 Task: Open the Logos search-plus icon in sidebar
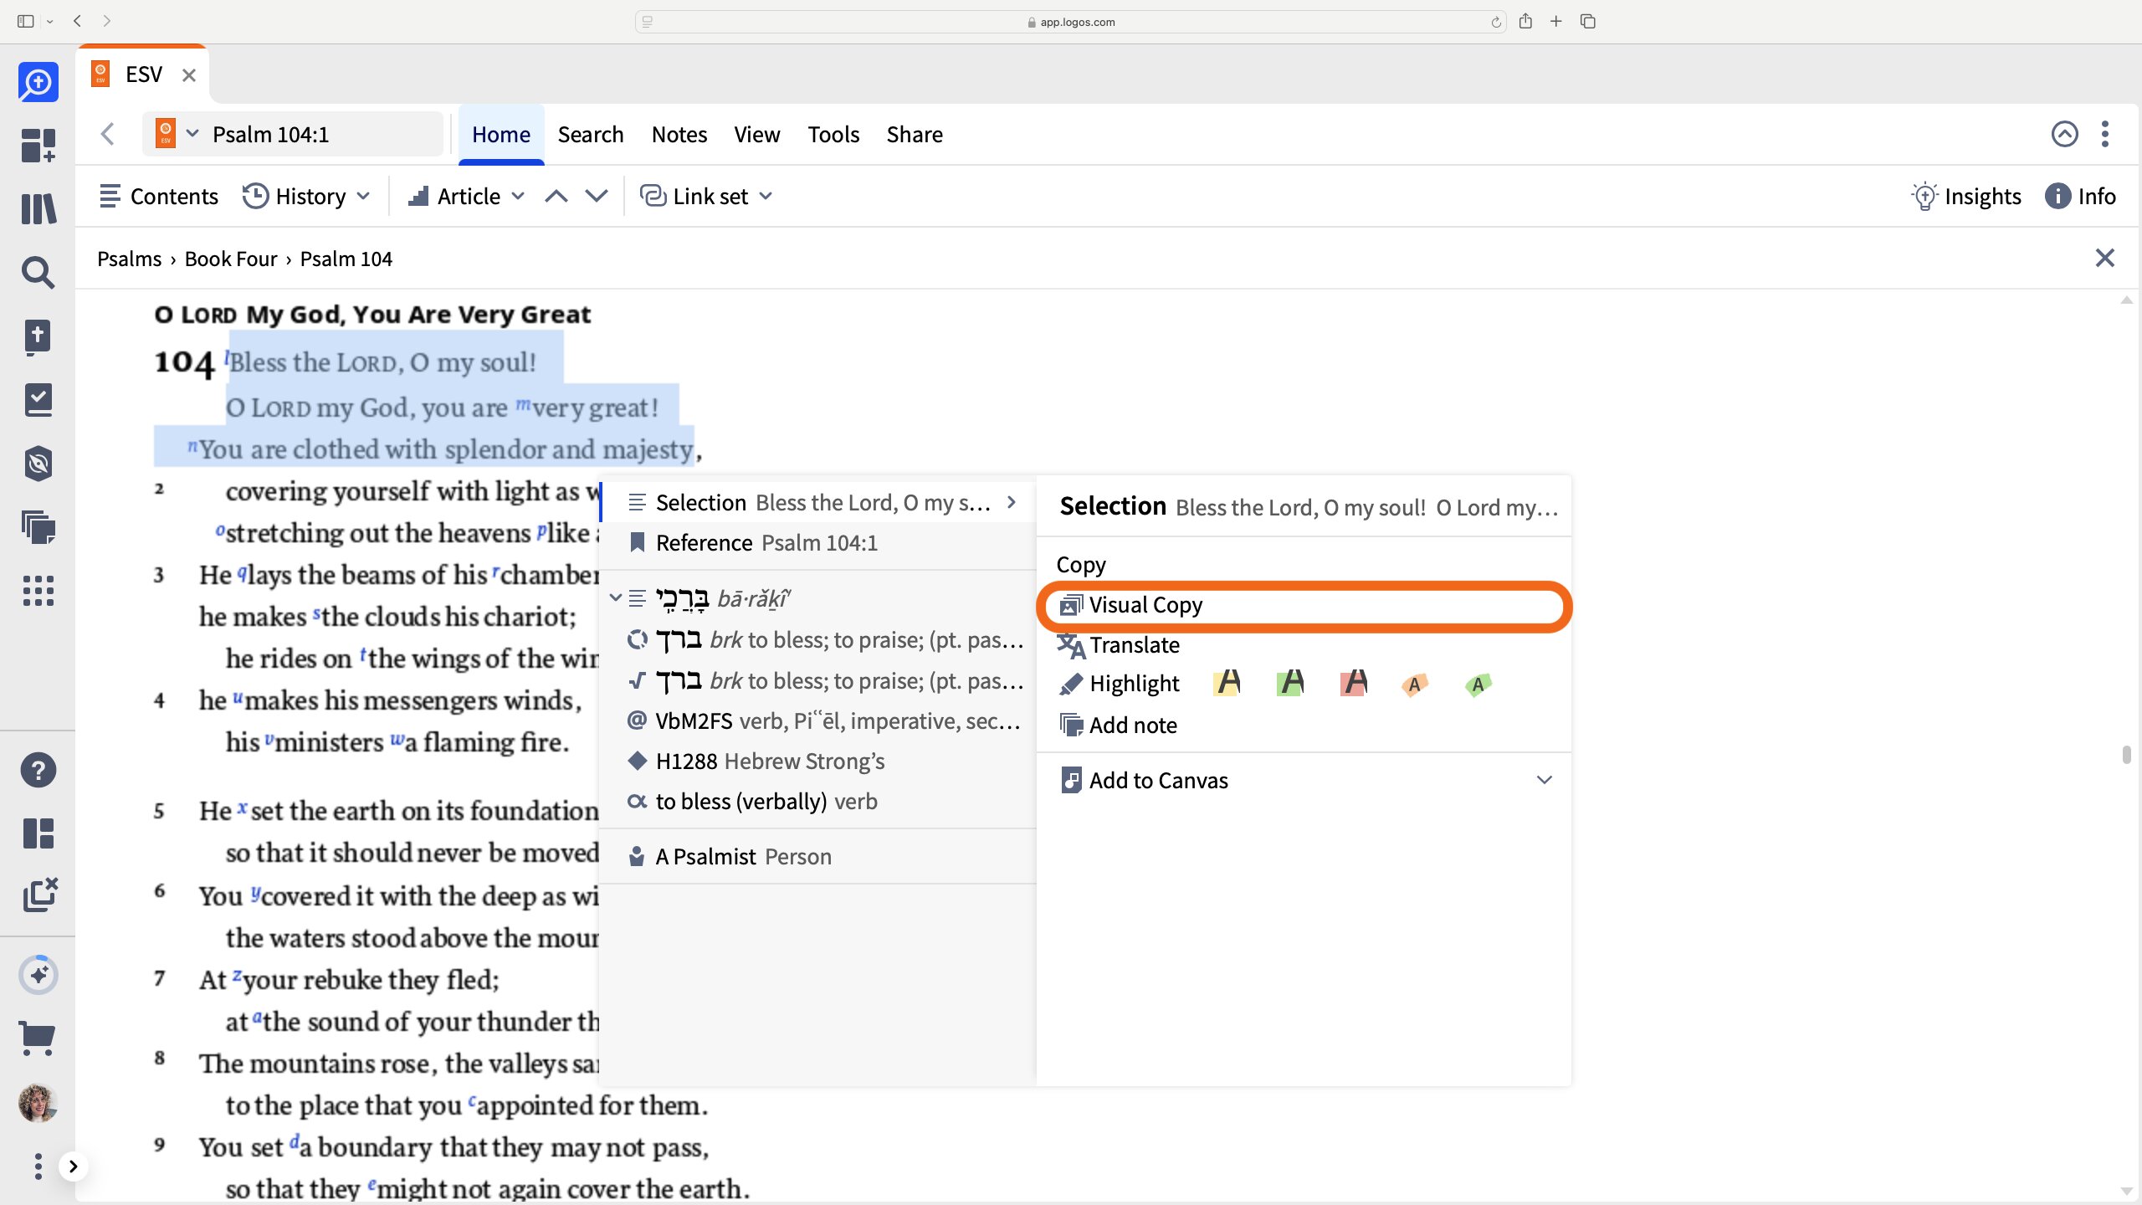point(38,82)
